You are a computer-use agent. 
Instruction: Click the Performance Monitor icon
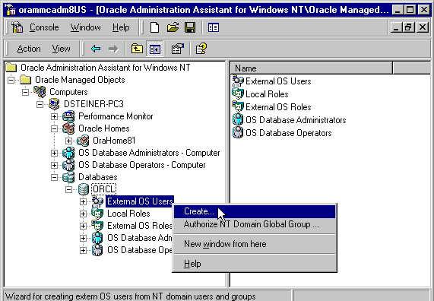click(68, 116)
